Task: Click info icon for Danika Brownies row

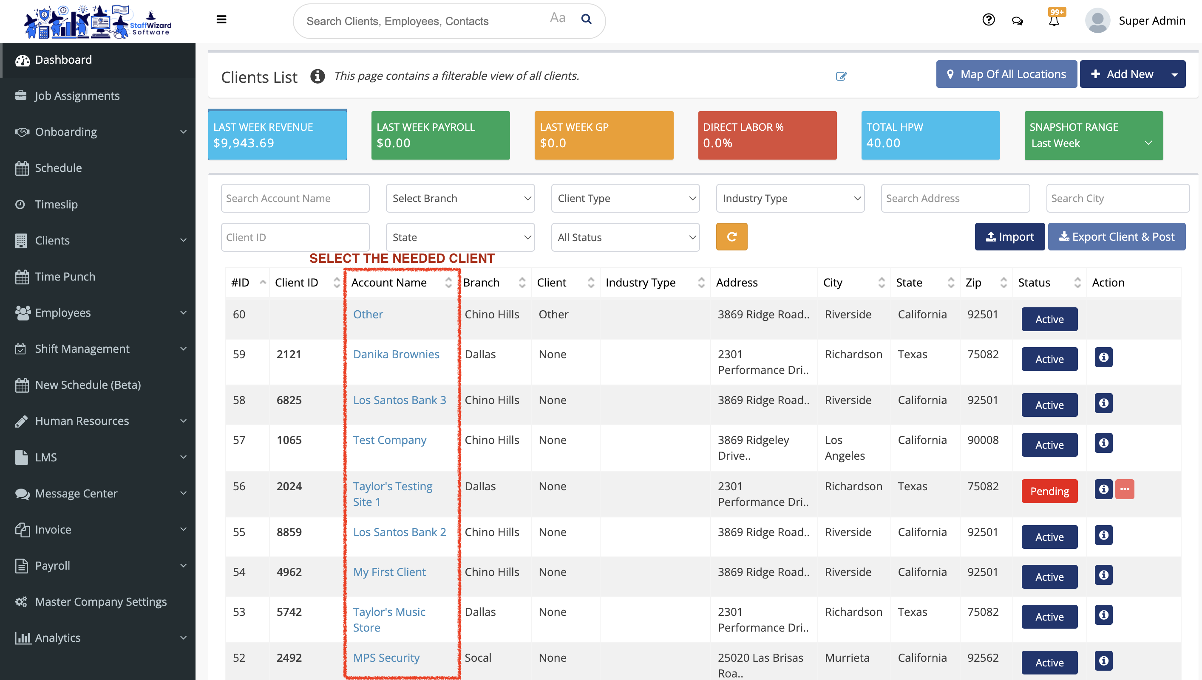Action: [x=1103, y=357]
